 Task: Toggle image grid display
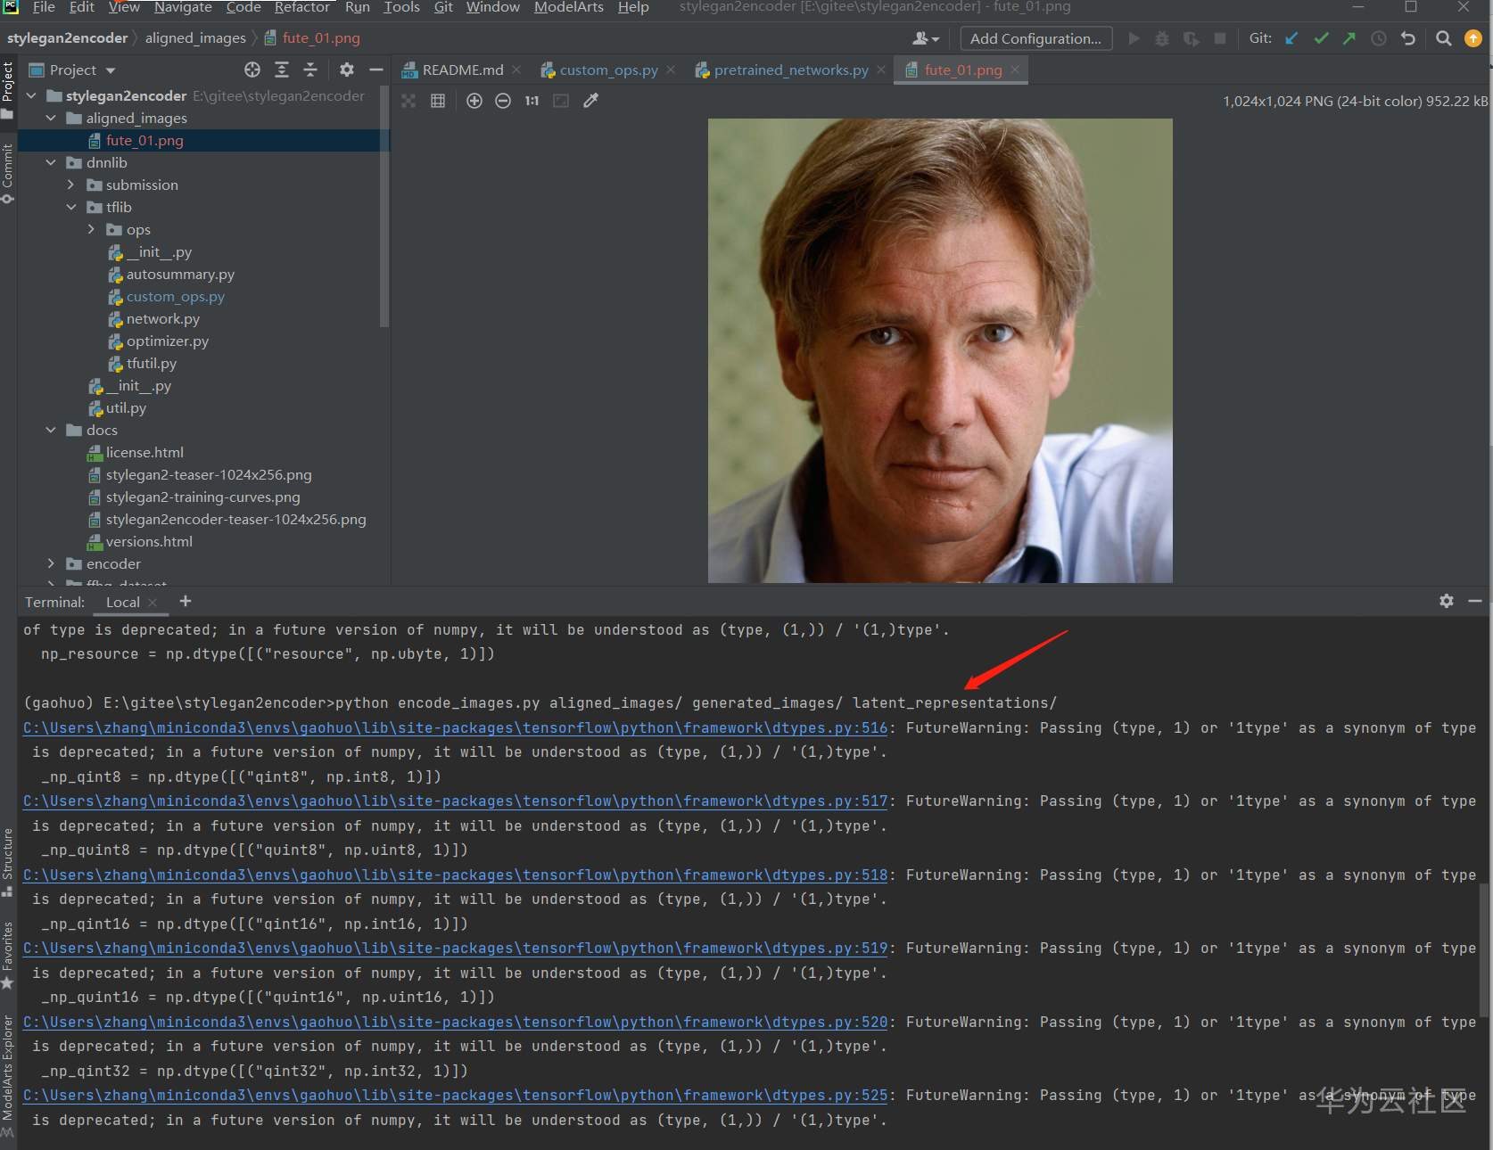438,101
